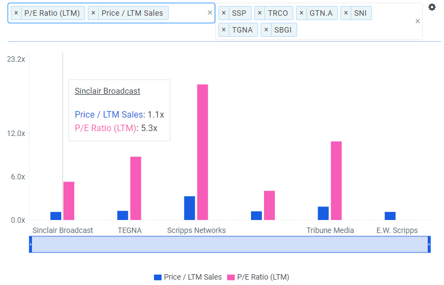Remove the P/E Ratio (LTM) metric tag
This screenshot has height=285, width=444.
(16, 13)
